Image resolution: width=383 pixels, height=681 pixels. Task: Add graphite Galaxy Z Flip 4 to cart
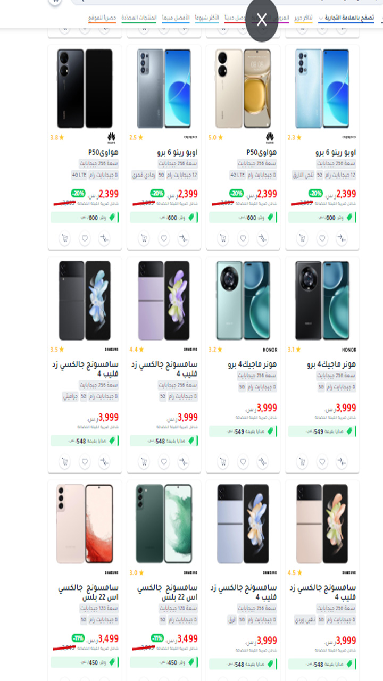(x=65, y=462)
